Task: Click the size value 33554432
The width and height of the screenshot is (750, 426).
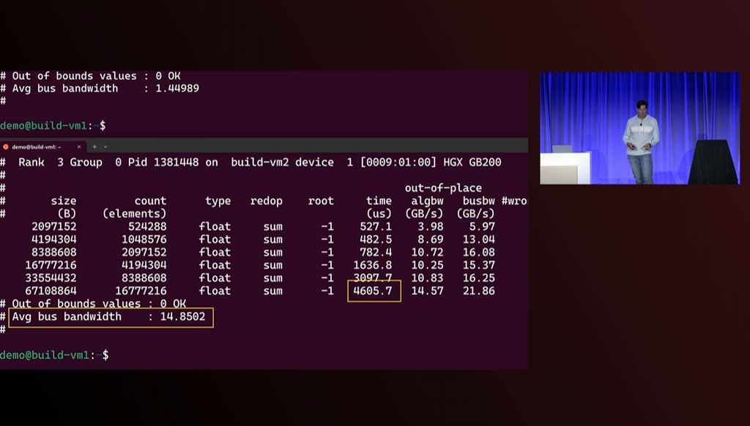Action: pos(51,278)
